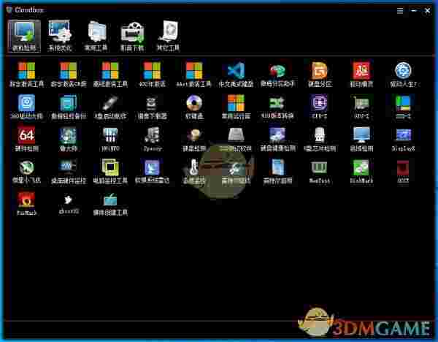Open the 鲁大师 icon
438x342 pixels.
pyautogui.click(x=69, y=135)
